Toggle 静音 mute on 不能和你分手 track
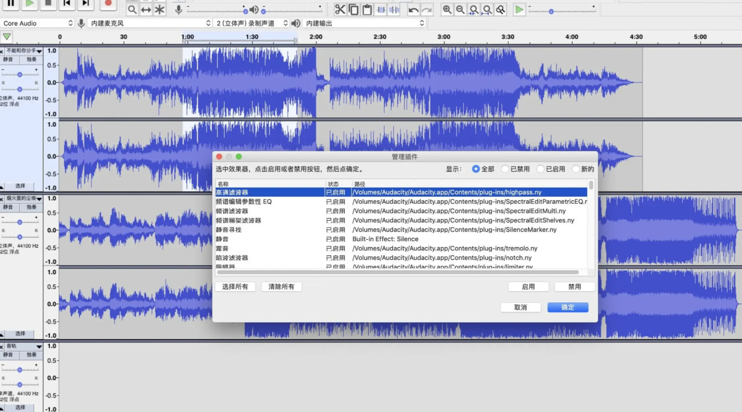742x412 pixels. click(x=8, y=59)
